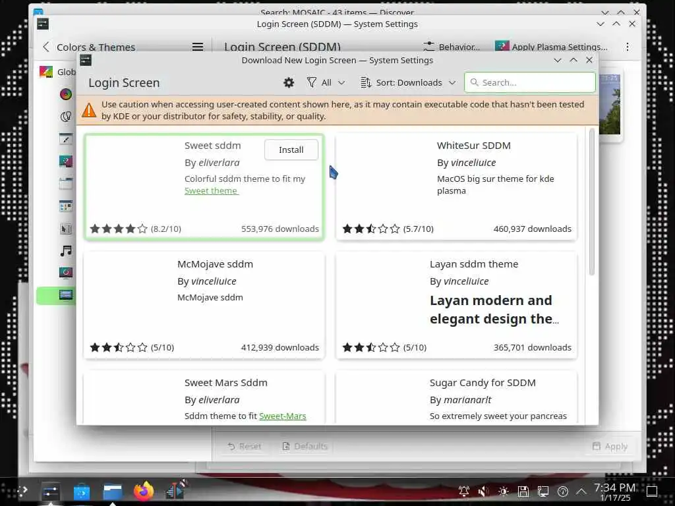
Task: Install the Sweet sddm theme
Action: click(291, 150)
